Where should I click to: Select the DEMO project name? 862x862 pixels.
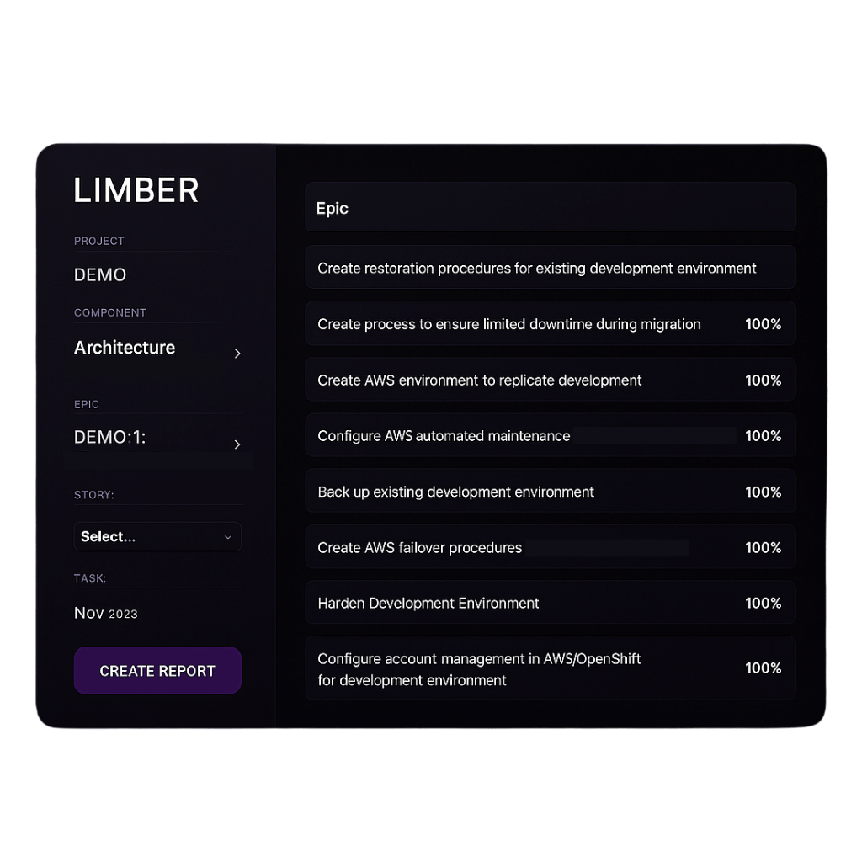pyautogui.click(x=100, y=275)
